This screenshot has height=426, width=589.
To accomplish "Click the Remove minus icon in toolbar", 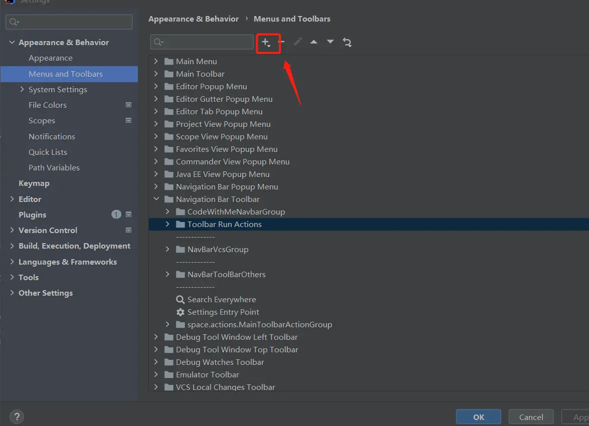I will tap(282, 42).
